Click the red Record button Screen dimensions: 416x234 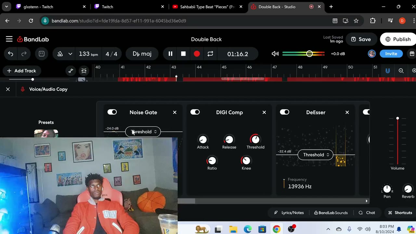click(x=197, y=54)
